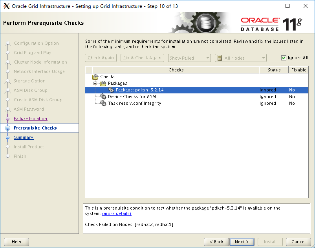The height and width of the screenshot is (248, 315).
Task: Click the Summary step bullet icon
Action: (x=7, y=137)
